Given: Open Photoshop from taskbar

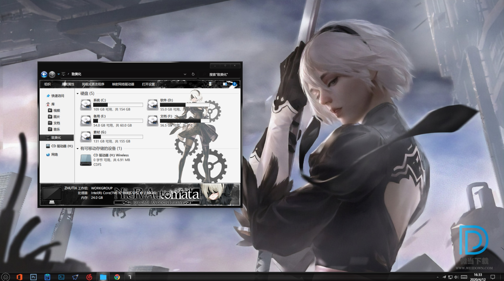Looking at the screenshot, I should click(33, 277).
